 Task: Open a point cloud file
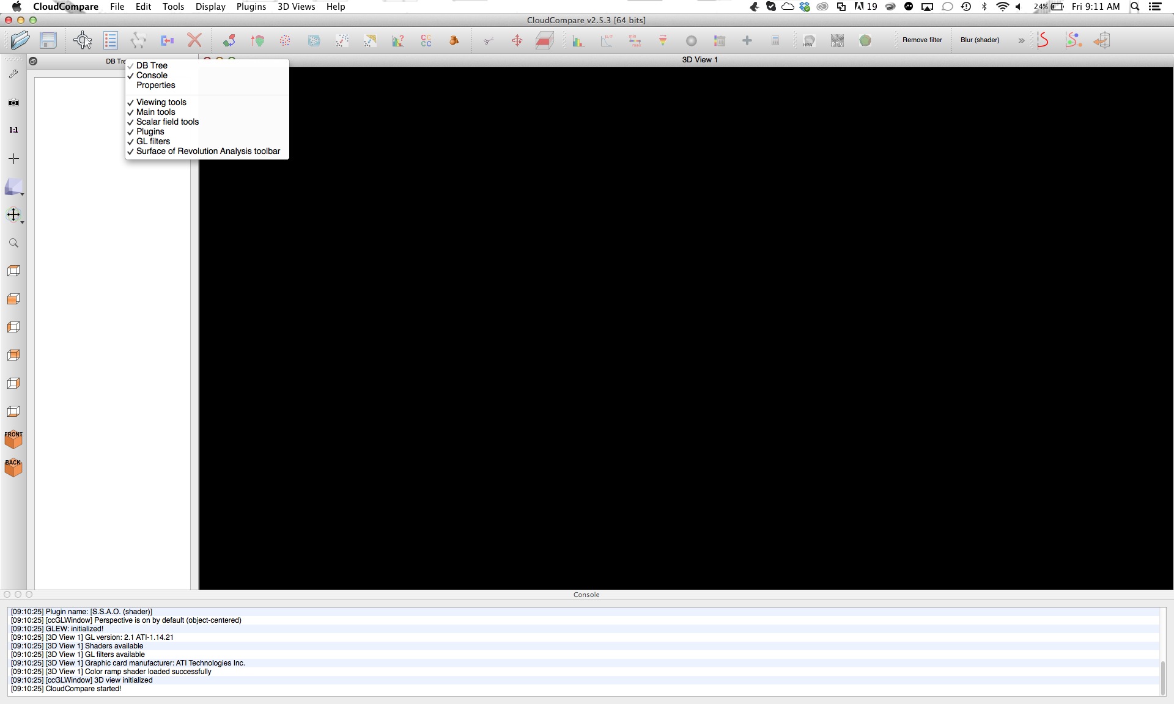[x=20, y=40]
